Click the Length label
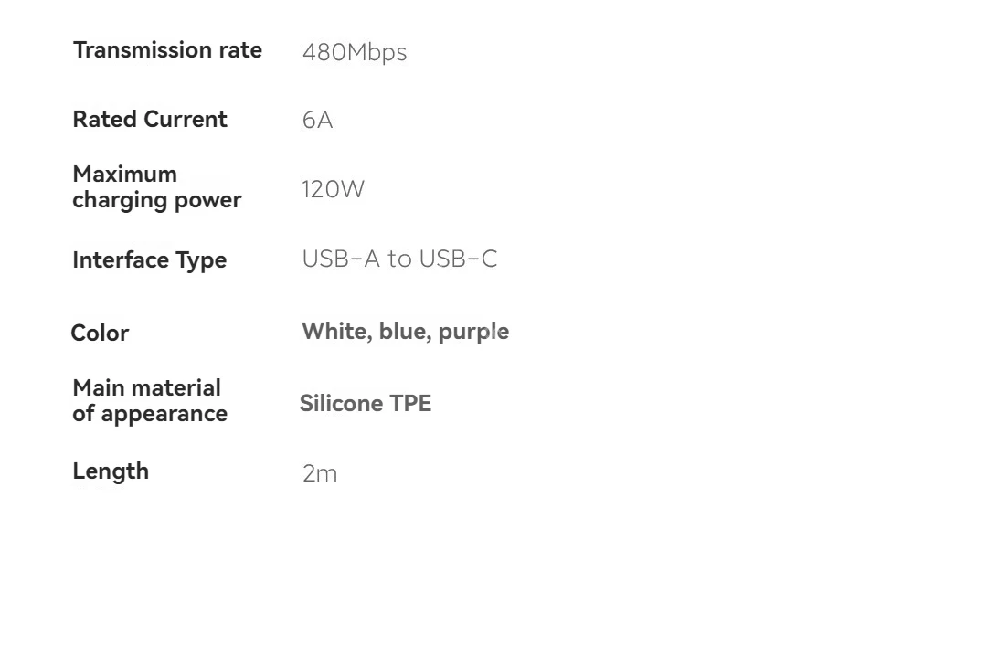987x667 pixels. click(x=111, y=472)
